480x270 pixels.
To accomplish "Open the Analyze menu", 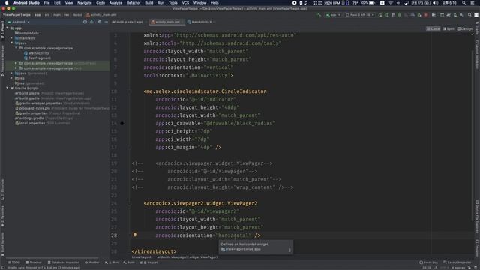I will [x=115, y=3].
